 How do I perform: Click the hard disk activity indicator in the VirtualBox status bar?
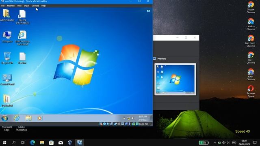(x=101, y=124)
